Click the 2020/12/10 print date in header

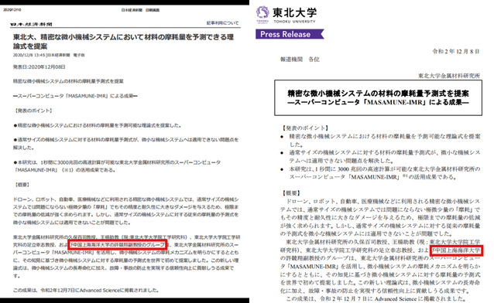pos(12,10)
